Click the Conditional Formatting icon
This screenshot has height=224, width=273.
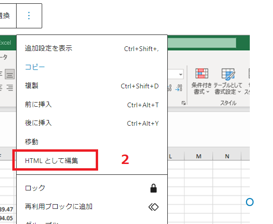click(201, 73)
